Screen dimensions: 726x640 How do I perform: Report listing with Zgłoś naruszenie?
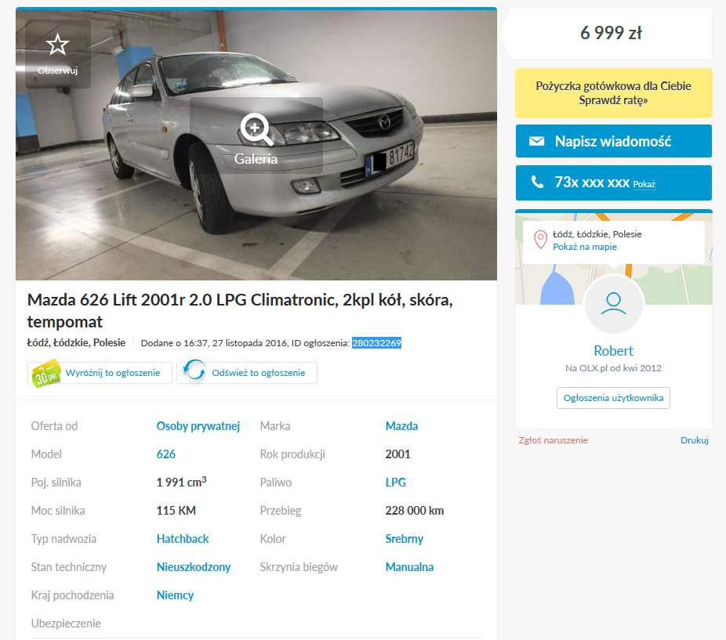553,440
